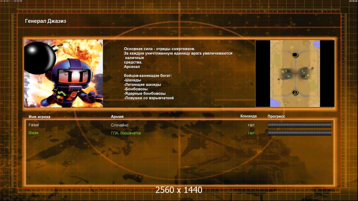The height and width of the screenshot is (201, 358).
Task: Click Faisal's loading progress bar
Action: pyautogui.click(x=300, y=125)
